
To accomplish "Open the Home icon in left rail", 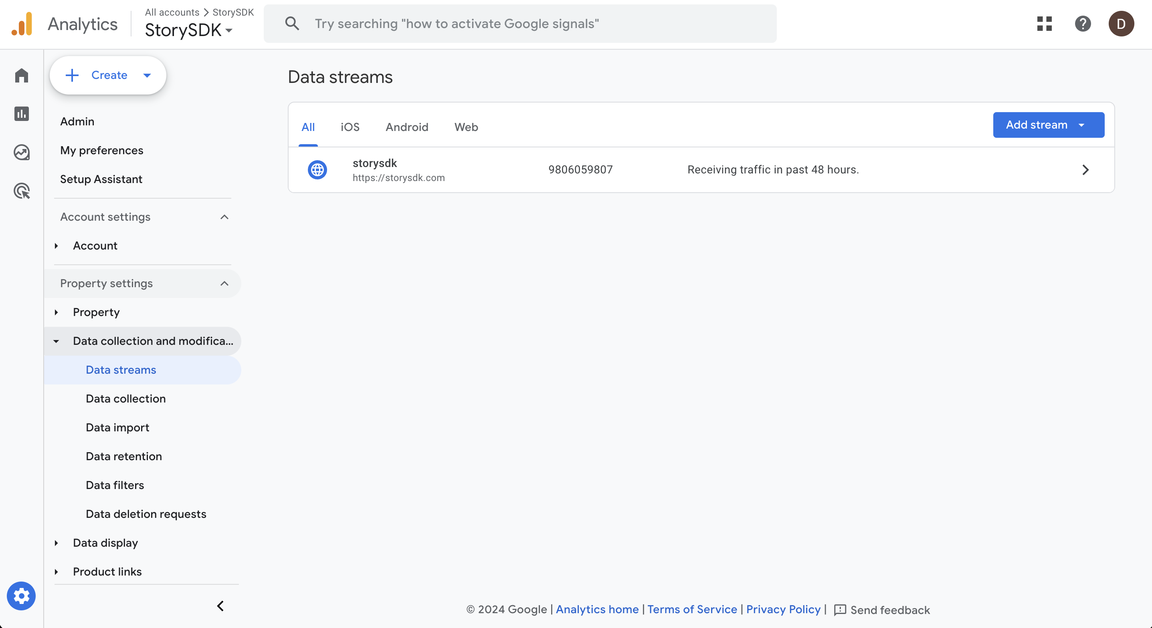I will pos(22,75).
